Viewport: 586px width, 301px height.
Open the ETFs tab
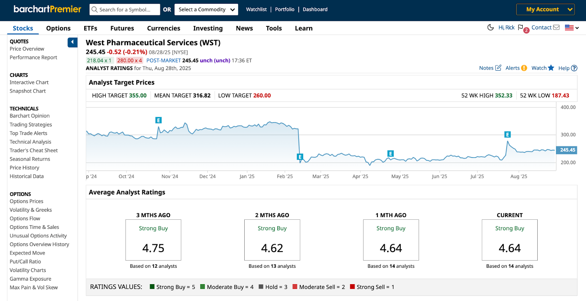tap(90, 28)
